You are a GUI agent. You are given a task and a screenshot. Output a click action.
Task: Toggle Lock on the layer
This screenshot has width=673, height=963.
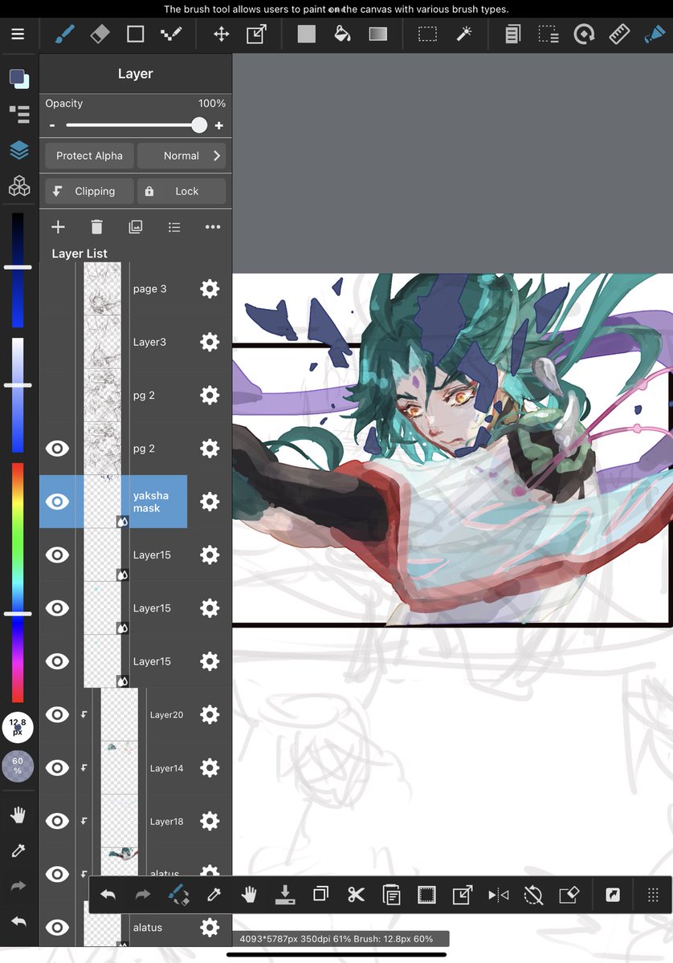[x=182, y=191]
